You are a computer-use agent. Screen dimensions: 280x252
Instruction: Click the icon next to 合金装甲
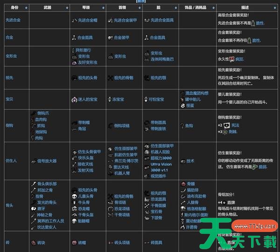click(x=110, y=38)
